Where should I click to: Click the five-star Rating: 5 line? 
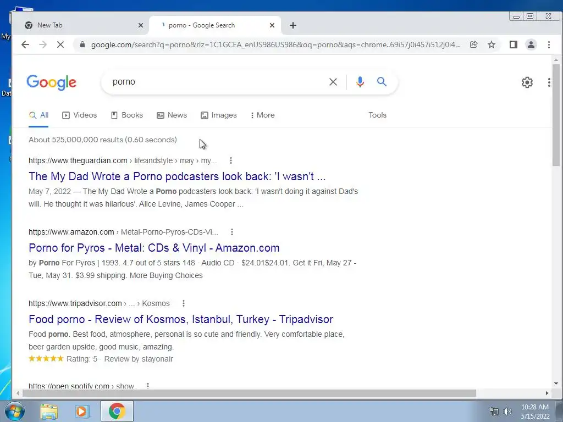[x=101, y=359]
